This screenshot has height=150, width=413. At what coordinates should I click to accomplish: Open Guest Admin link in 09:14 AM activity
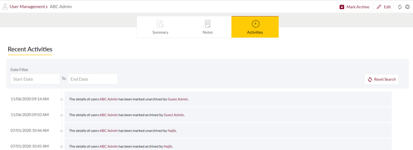pyautogui.click(x=178, y=99)
